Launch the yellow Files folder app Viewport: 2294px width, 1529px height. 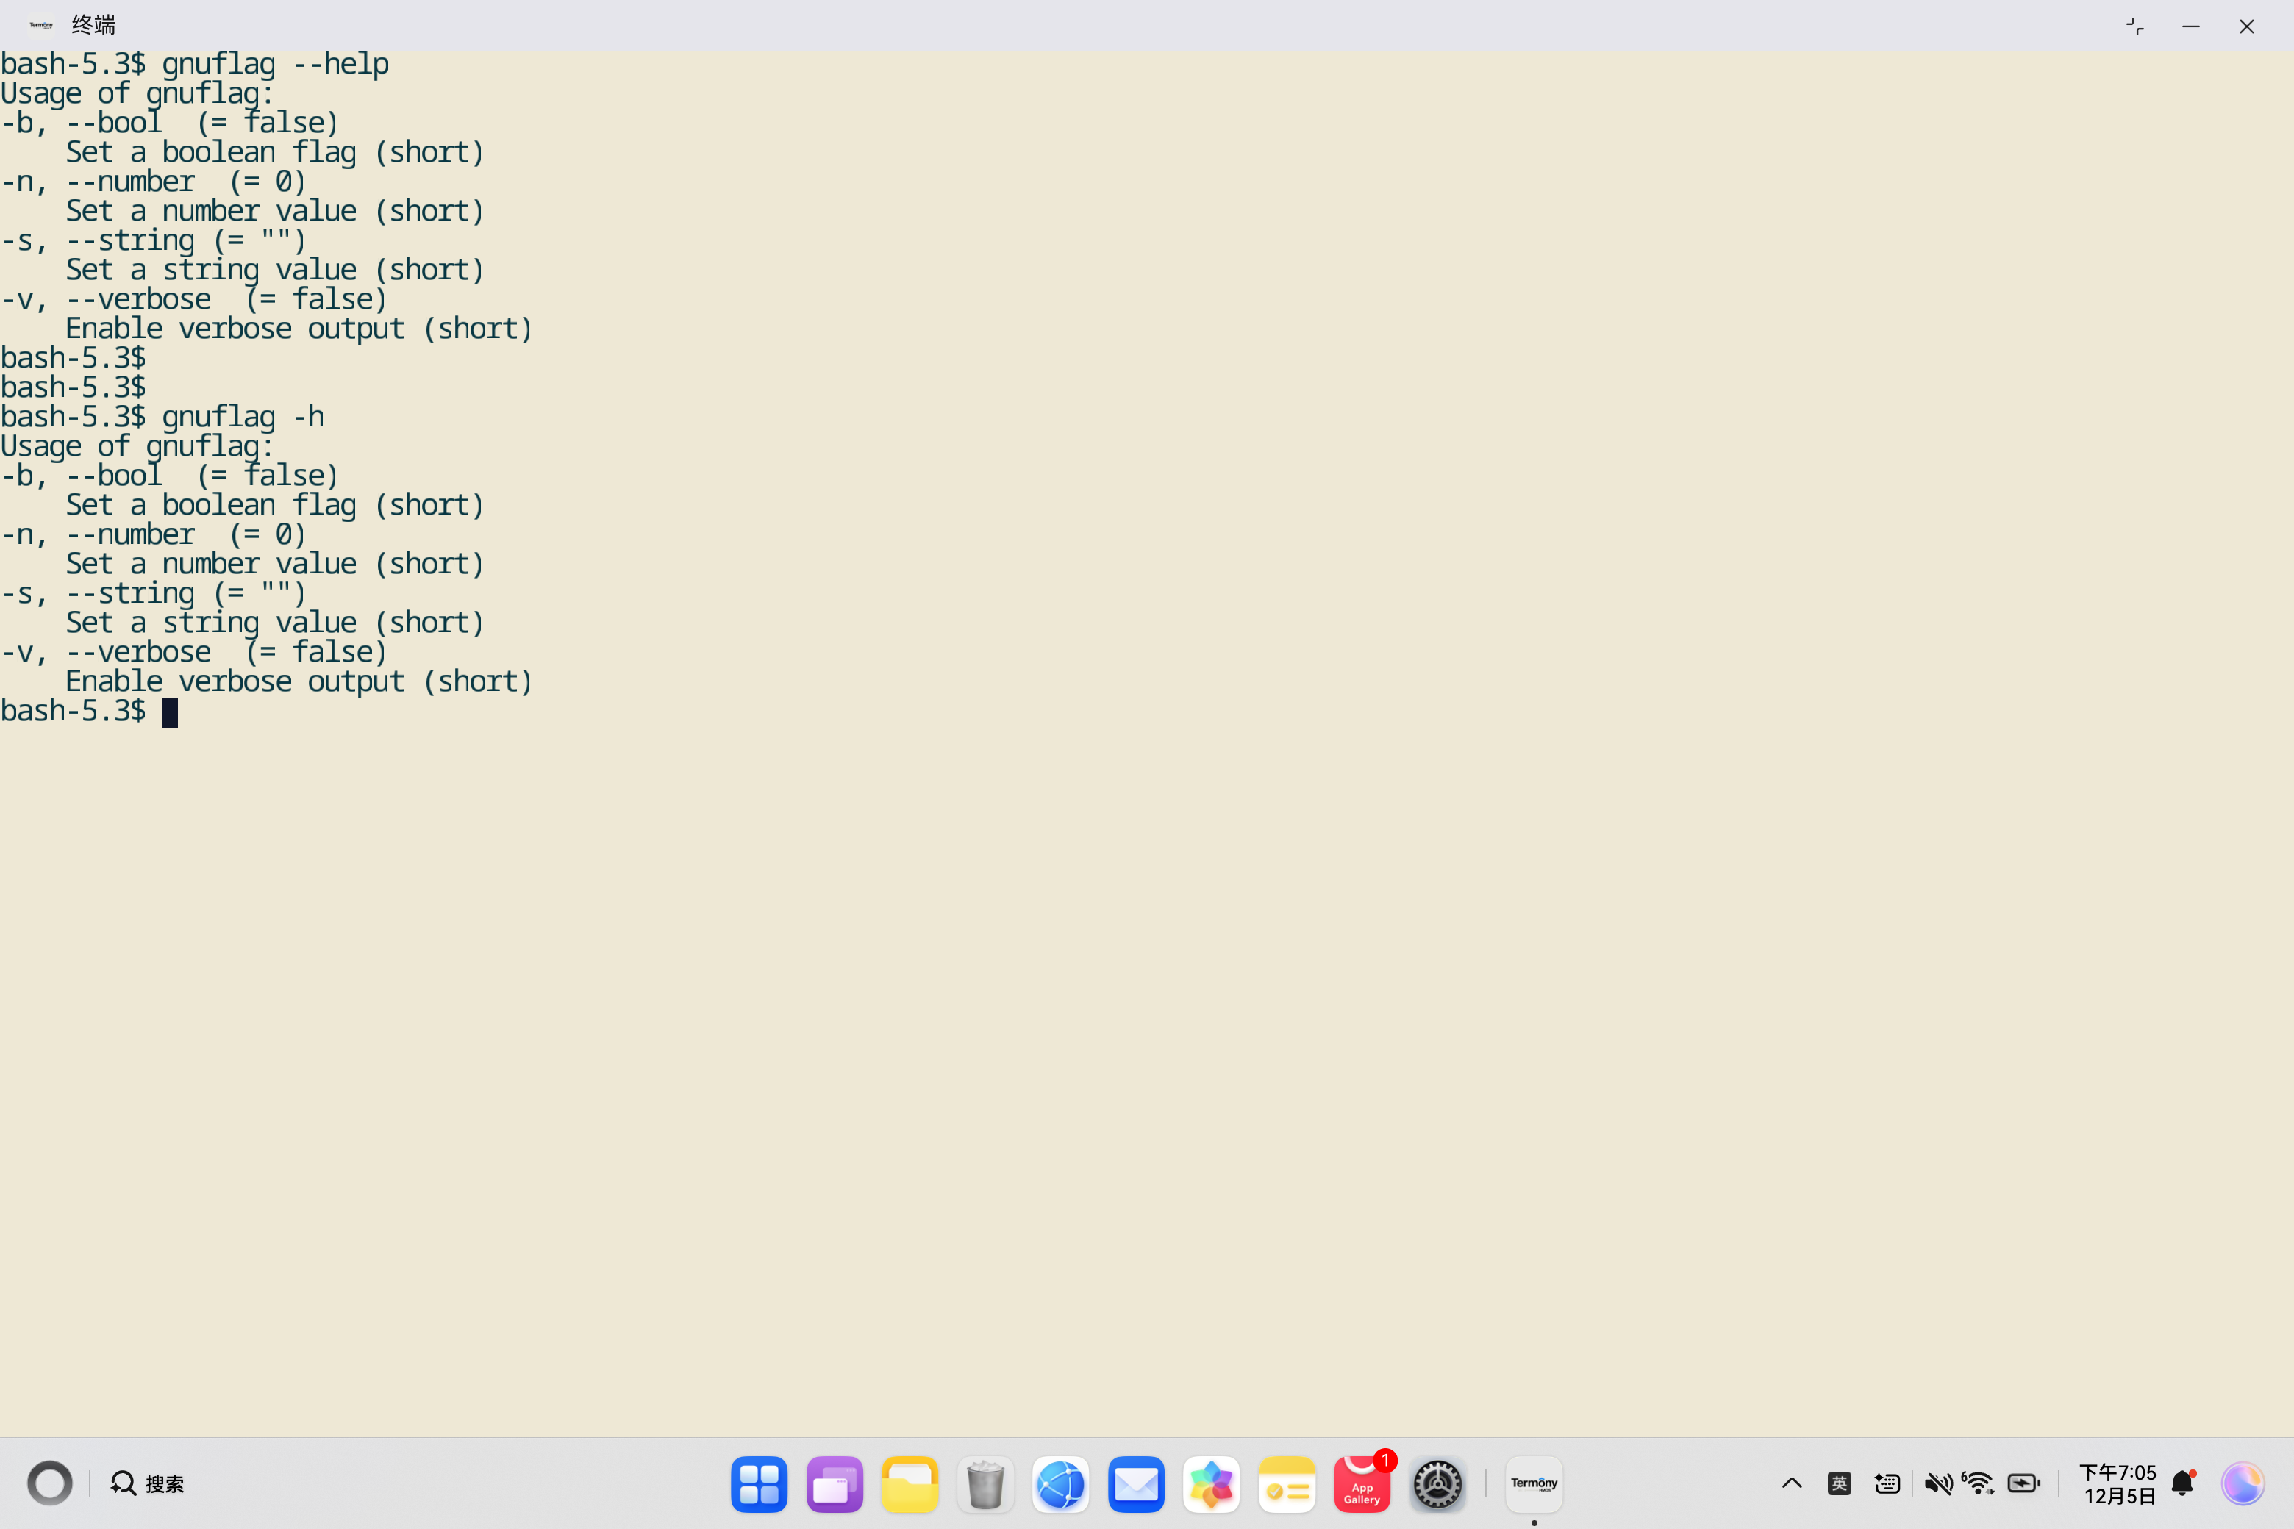pyautogui.click(x=909, y=1484)
